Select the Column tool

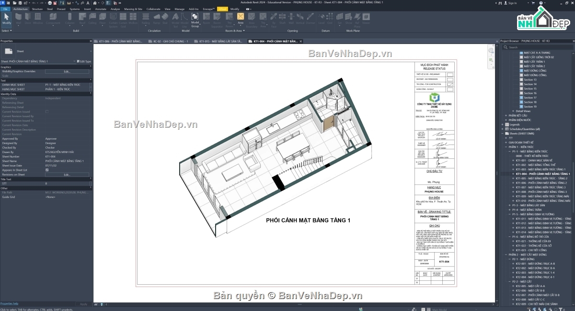click(x=70, y=19)
